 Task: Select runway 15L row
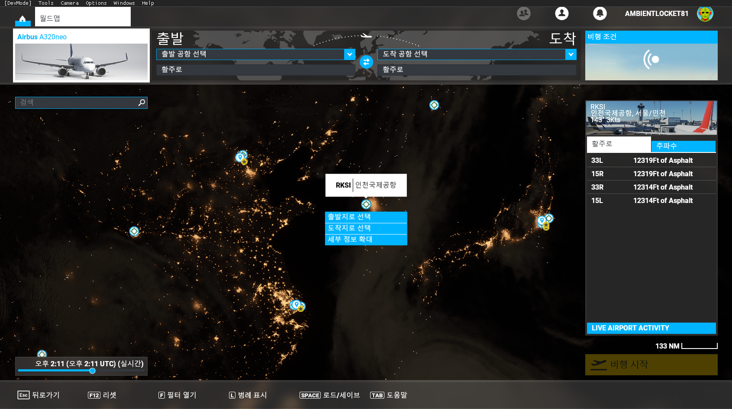pyautogui.click(x=651, y=200)
